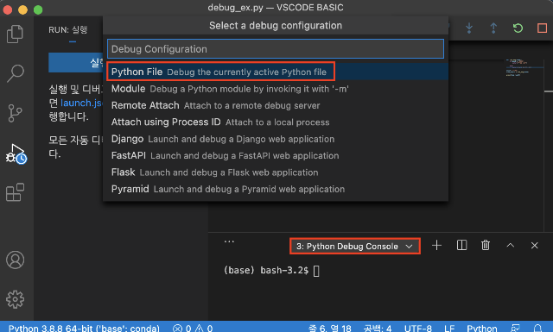The width and height of the screenshot is (553, 332).
Task: Open the panel more actions ellipsis
Action: tap(229, 241)
